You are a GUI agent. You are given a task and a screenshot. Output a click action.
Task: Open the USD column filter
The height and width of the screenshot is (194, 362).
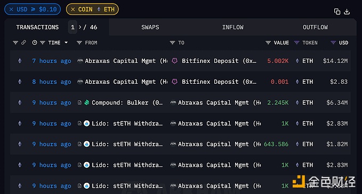coord(333,43)
